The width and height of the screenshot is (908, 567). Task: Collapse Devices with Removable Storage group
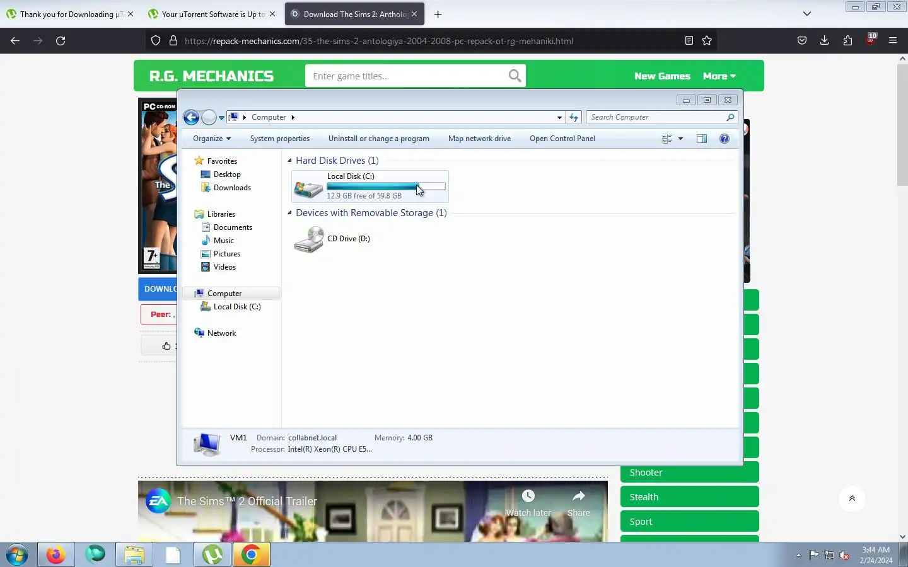(x=289, y=213)
